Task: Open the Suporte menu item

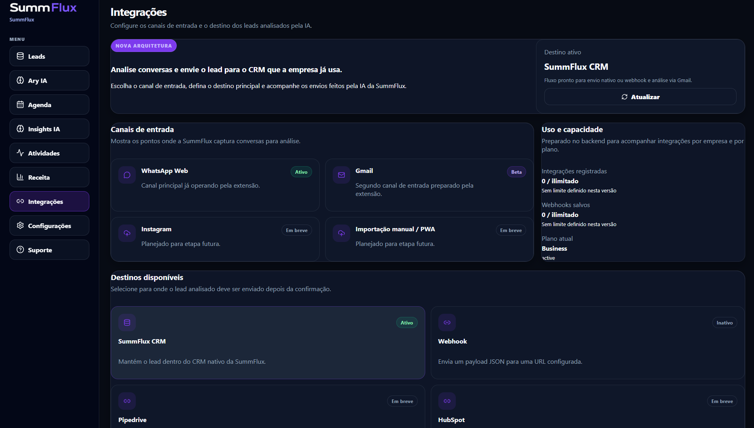Action: point(49,250)
